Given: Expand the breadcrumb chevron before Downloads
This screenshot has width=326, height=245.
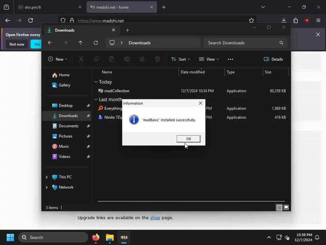Looking at the screenshot, I should click(x=122, y=43).
